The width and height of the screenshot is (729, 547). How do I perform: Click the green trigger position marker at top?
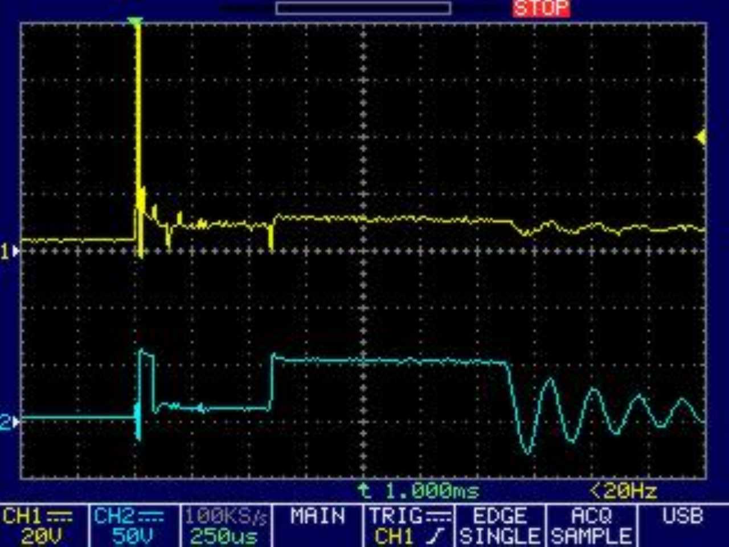[x=135, y=22]
